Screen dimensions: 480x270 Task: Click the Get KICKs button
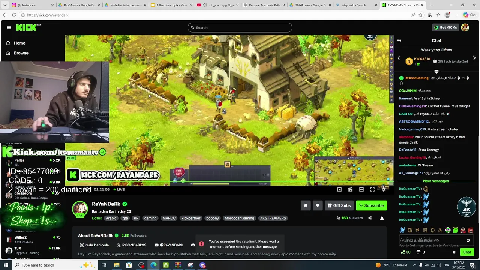tap(445, 27)
